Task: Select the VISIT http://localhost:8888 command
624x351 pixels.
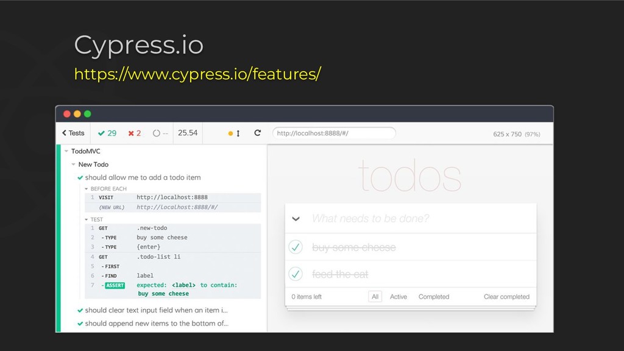Action: (172, 197)
